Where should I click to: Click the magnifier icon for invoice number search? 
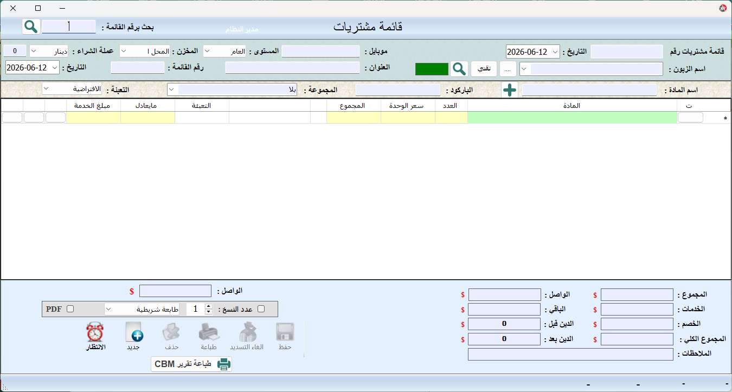pos(31,26)
